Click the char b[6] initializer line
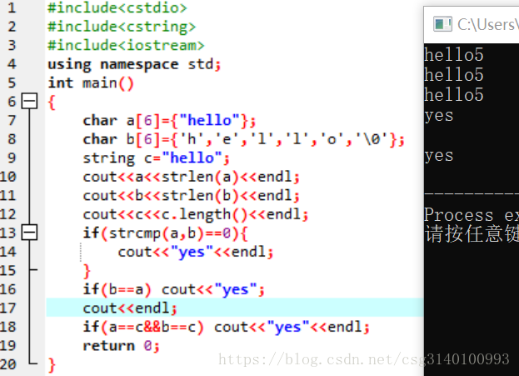Screen dimensions: 519x376 [x=243, y=139]
